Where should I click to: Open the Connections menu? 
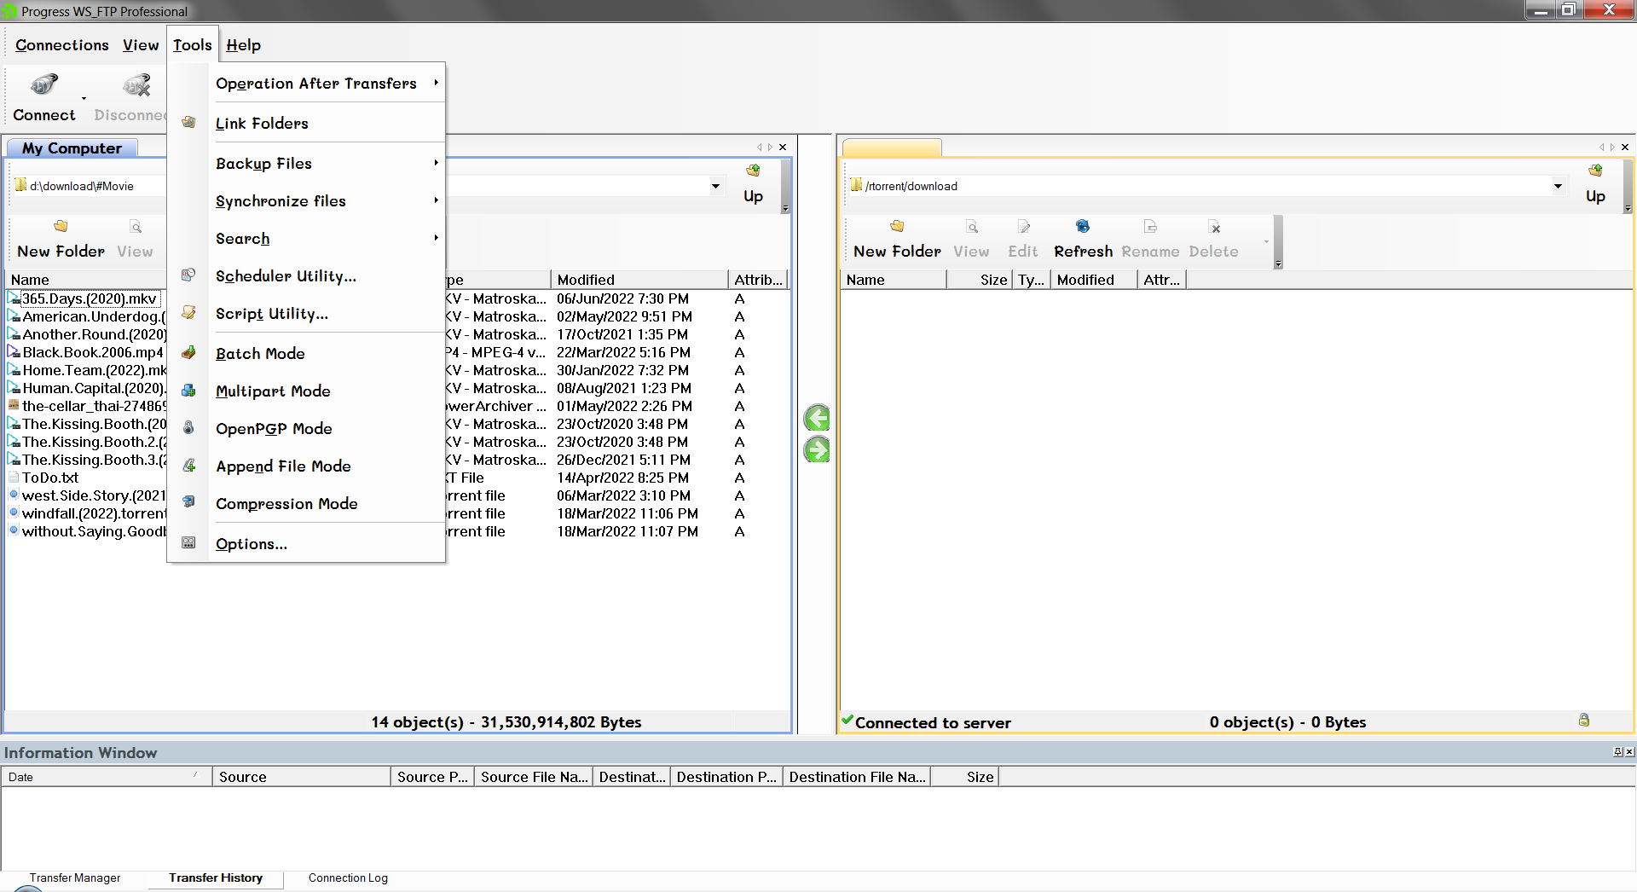(x=62, y=45)
